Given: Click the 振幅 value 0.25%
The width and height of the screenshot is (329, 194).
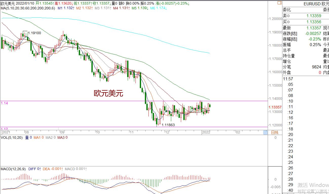Looking at the screenshot, I should [316, 45].
